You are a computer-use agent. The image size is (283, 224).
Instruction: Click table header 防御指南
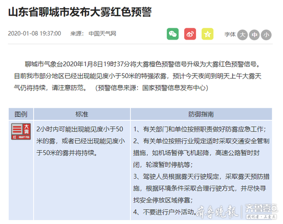pyautogui.click(x=201, y=114)
